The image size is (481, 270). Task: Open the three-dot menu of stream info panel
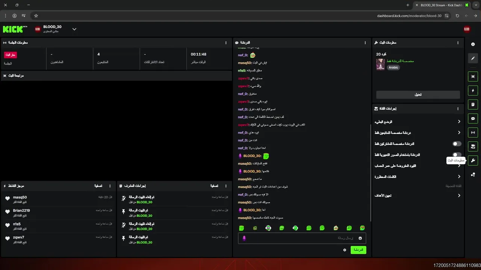458,43
